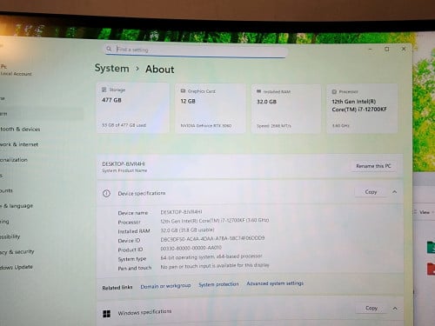This screenshot has height=326, width=435.
Task: Select Bluetooth & devices in sidebar
Action: click(x=20, y=130)
